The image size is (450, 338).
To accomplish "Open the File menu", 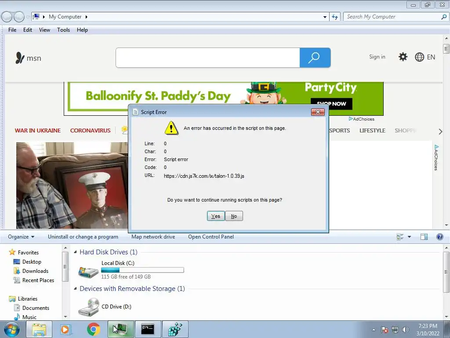I will [x=12, y=30].
